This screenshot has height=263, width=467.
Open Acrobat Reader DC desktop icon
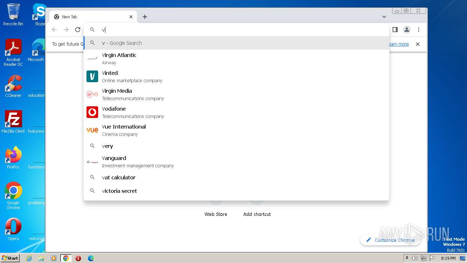click(x=13, y=53)
